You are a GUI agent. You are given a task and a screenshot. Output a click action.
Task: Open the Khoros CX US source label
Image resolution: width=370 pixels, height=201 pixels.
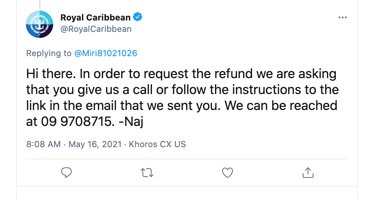(157, 144)
